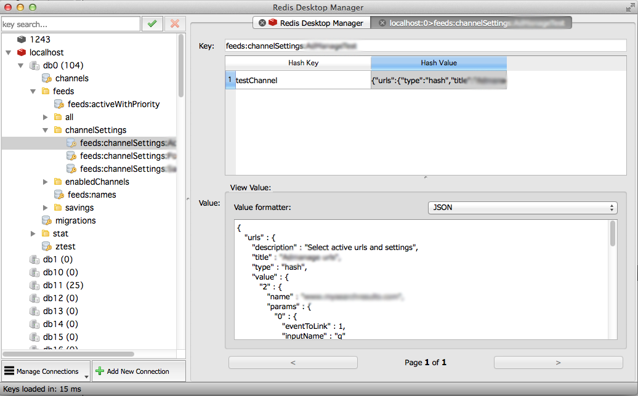
Task: Click the JSON value viewer scrollbar
Action: (612, 233)
